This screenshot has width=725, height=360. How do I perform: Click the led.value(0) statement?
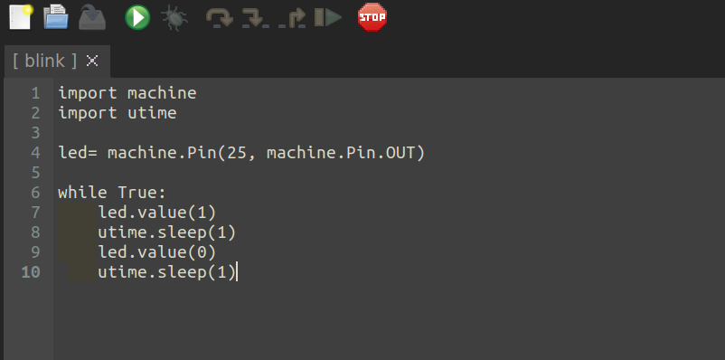[156, 252]
